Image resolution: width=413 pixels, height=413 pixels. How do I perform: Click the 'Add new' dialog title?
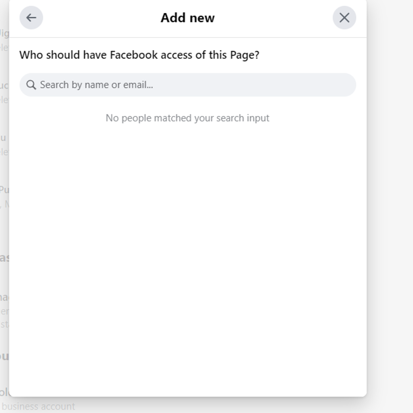(x=187, y=17)
